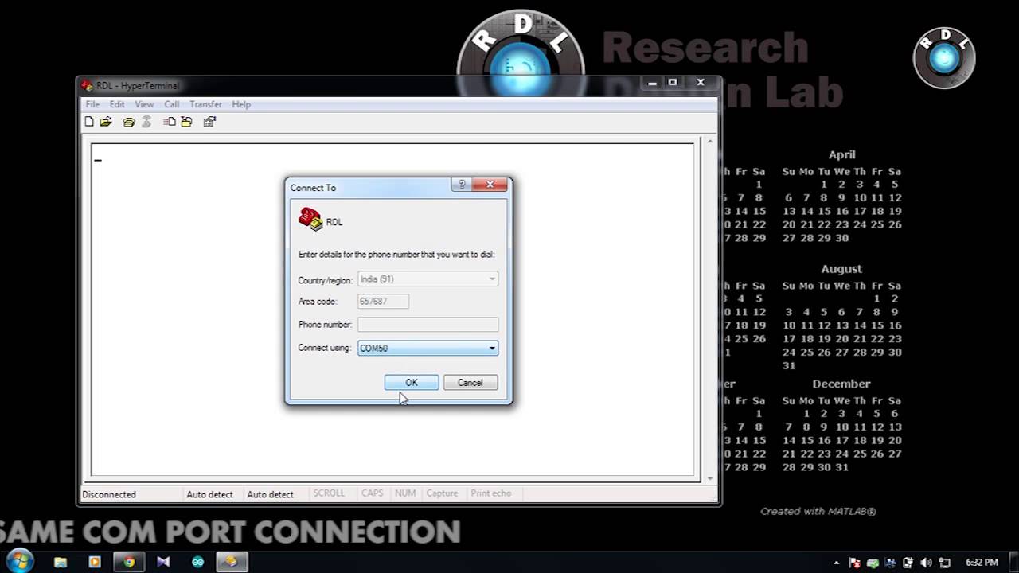
Task: Open the View menu
Action: [x=144, y=104]
